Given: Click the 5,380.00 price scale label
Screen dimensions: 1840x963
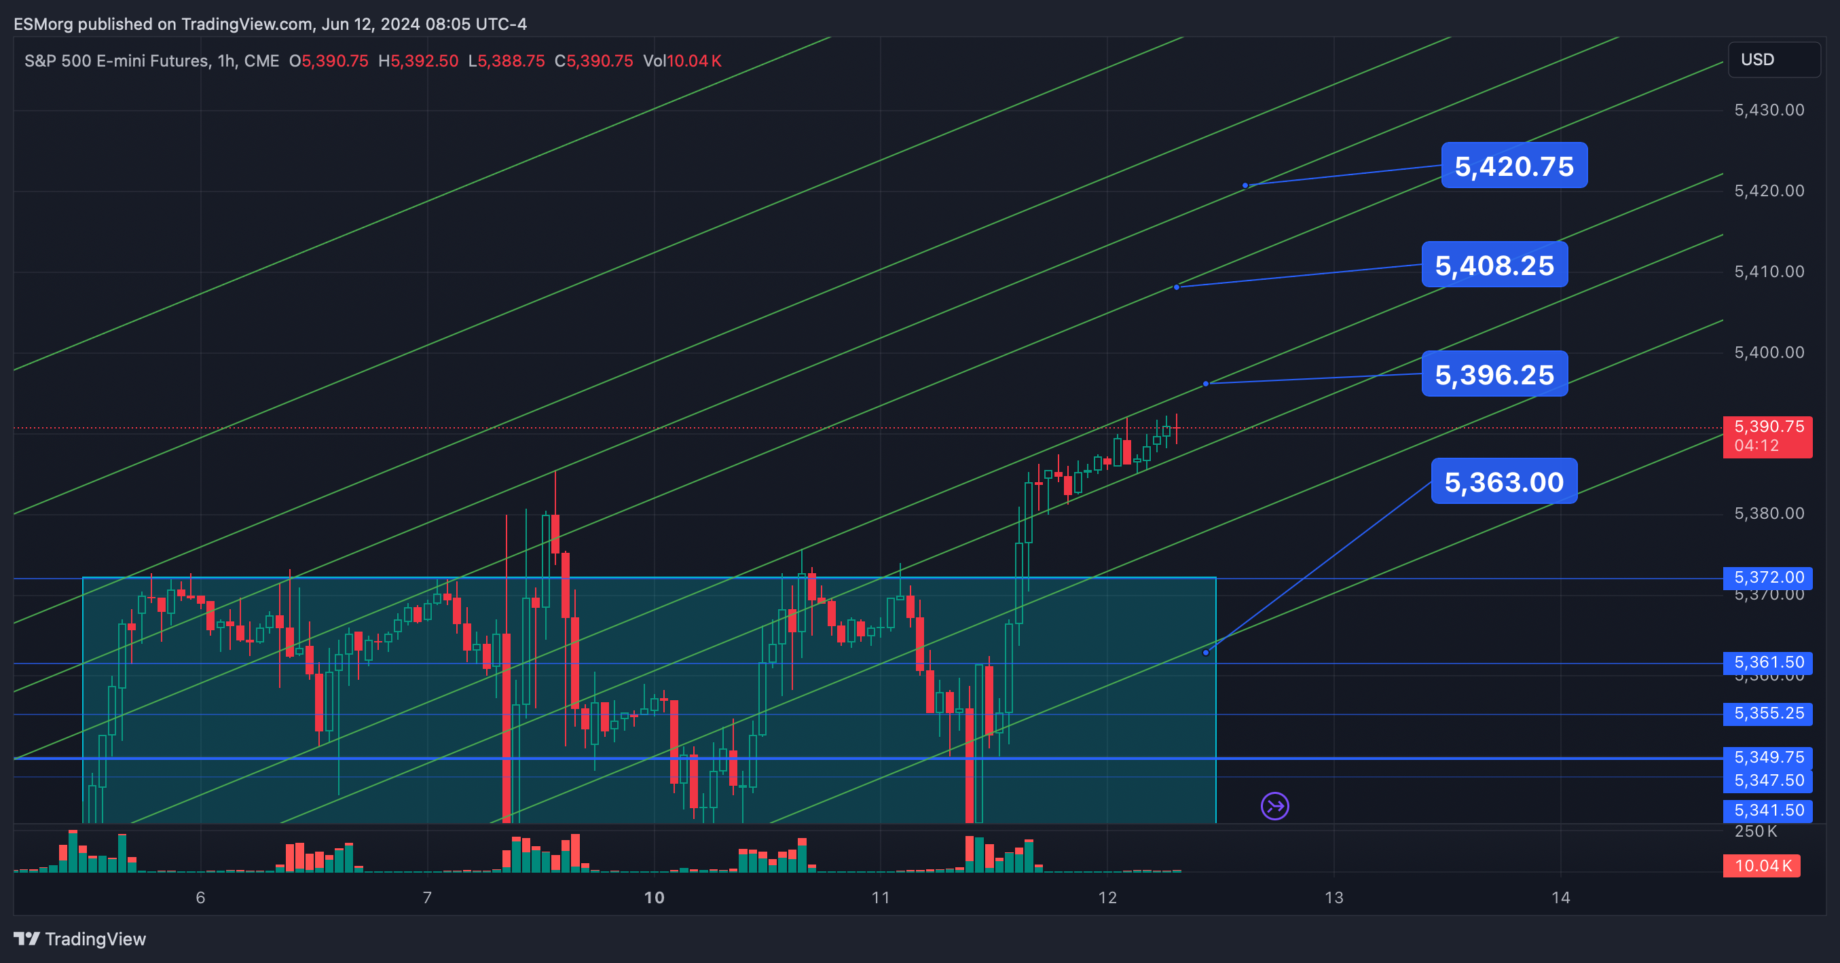Looking at the screenshot, I should pos(1769,513).
